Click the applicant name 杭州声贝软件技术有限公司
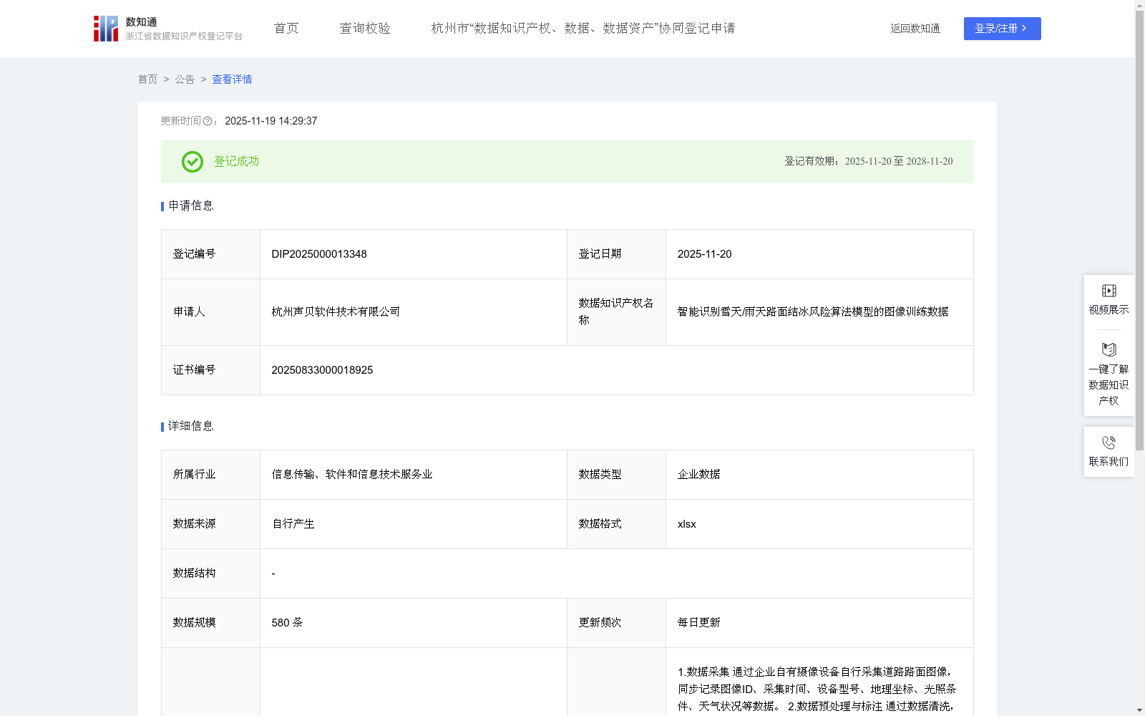The image size is (1145, 716). pos(335,311)
